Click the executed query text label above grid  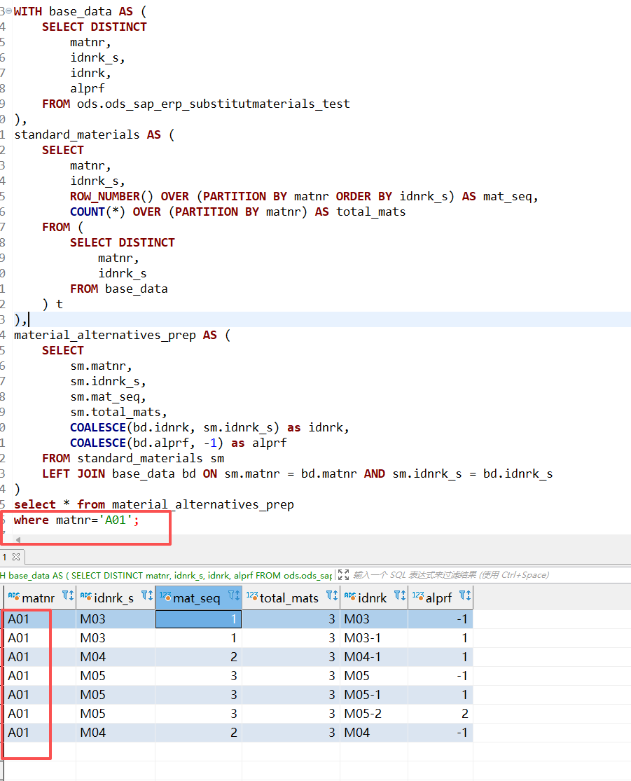click(168, 575)
